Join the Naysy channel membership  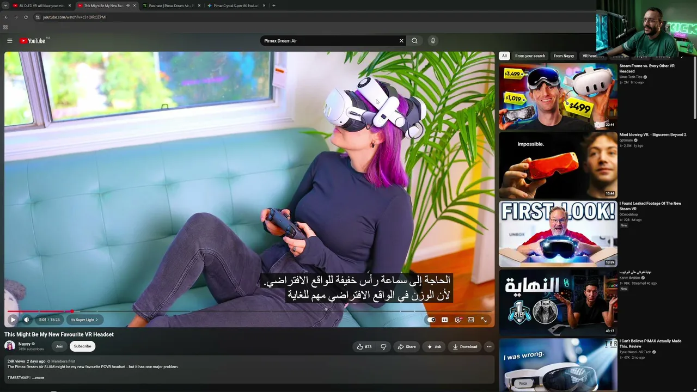pyautogui.click(x=59, y=346)
